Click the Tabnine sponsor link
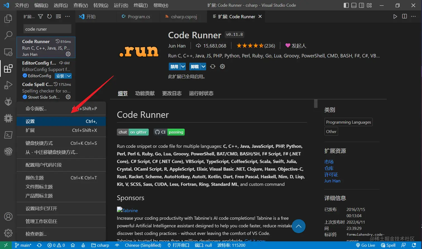Screen dimensions: 422x249 127,210
